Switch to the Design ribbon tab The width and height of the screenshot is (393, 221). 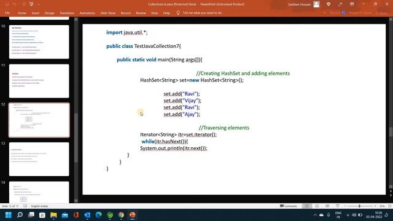click(49, 13)
